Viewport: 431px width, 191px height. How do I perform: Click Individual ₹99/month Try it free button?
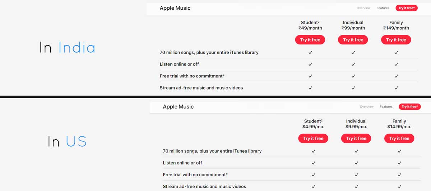353,40
